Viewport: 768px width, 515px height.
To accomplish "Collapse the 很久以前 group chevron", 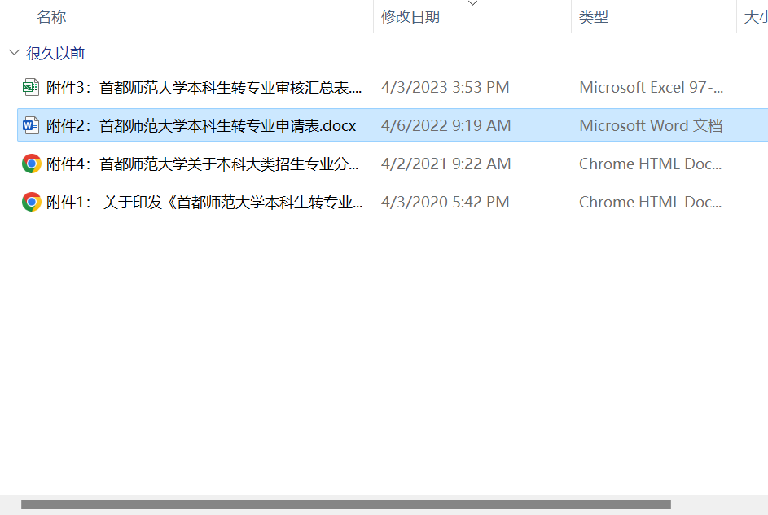I will (x=14, y=54).
